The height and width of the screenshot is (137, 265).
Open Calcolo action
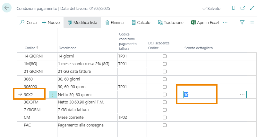point(141,22)
